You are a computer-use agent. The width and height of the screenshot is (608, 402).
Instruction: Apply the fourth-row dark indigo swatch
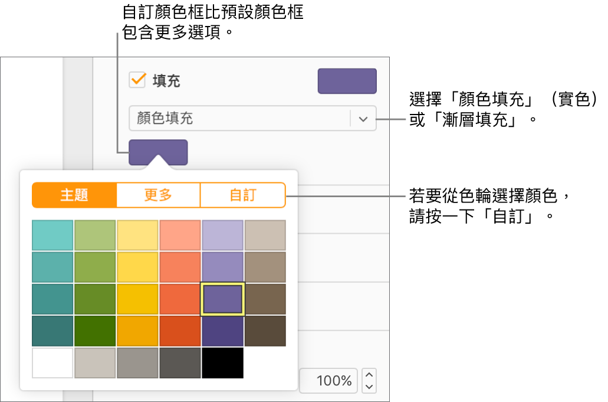222,331
